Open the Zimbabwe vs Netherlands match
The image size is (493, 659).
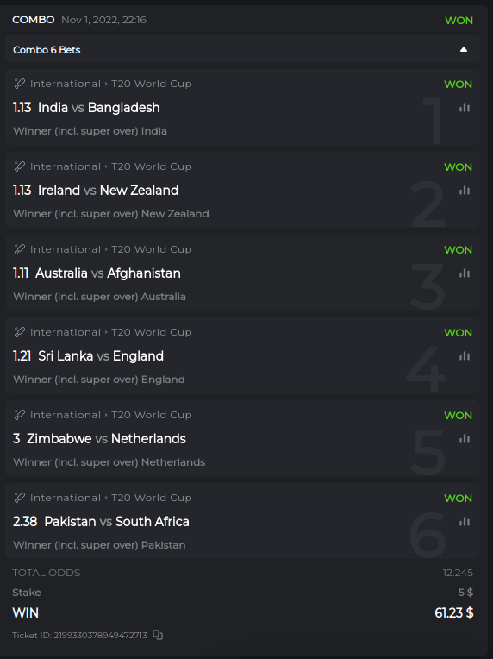[x=106, y=439]
